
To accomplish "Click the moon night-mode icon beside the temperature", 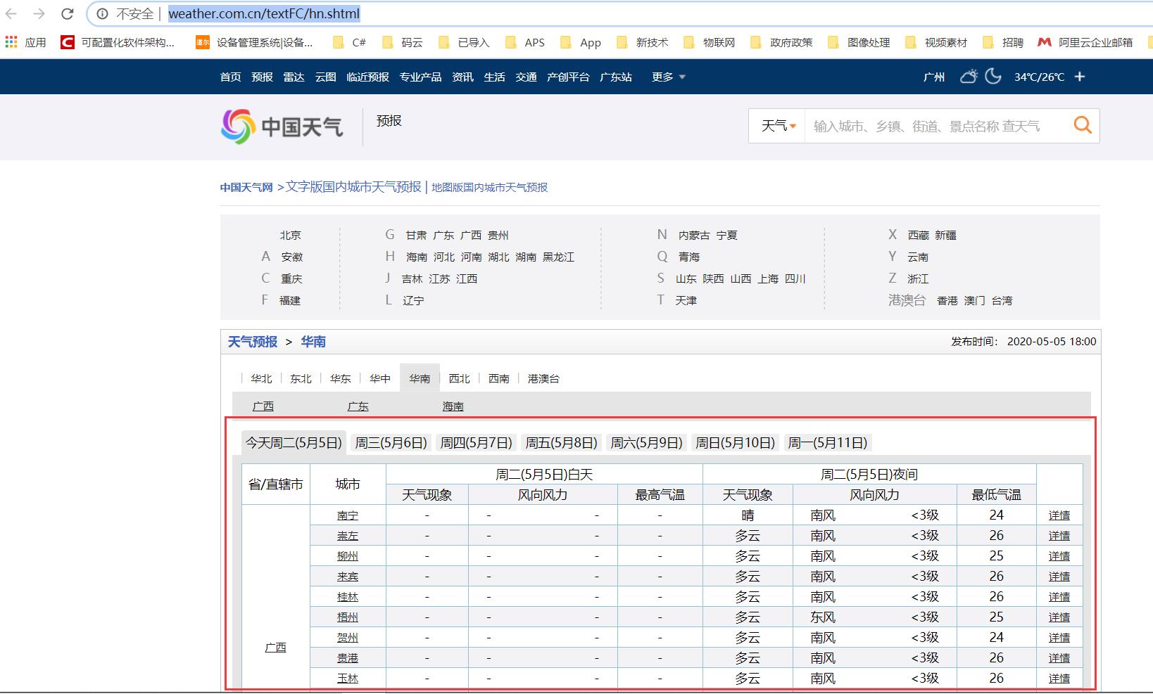I will coord(993,77).
